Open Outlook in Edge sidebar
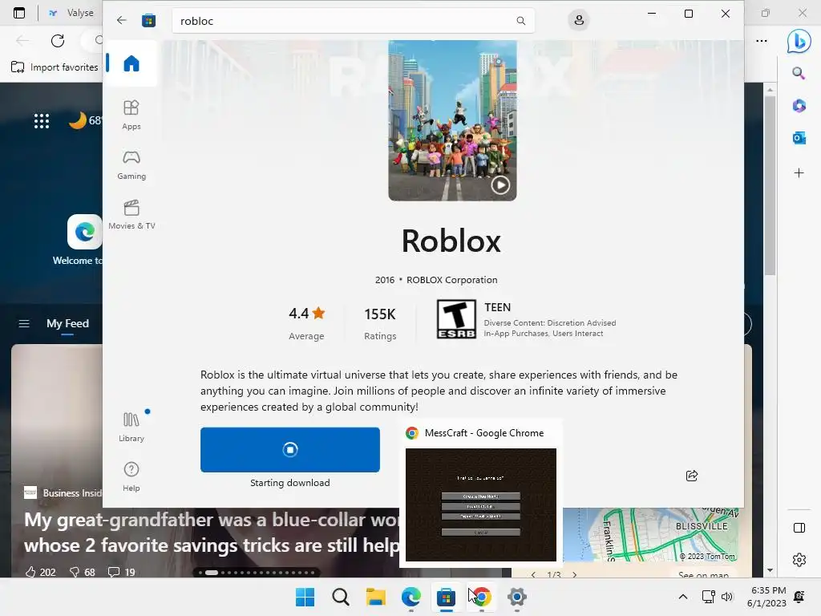This screenshot has width=821, height=616. tap(799, 138)
